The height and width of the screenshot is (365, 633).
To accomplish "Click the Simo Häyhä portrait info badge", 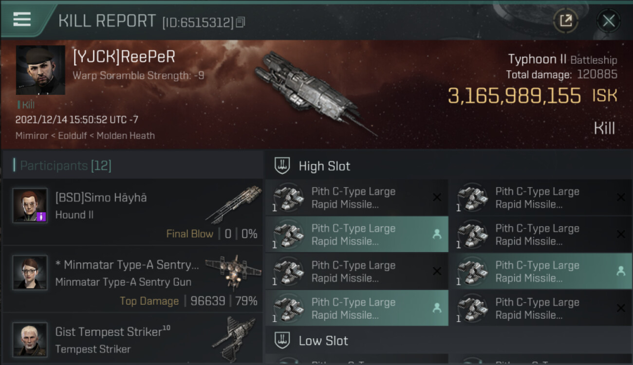I will (41, 217).
